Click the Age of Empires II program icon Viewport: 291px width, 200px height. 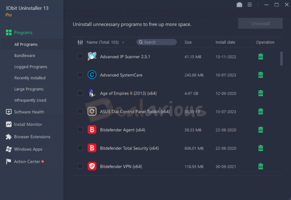[92, 93]
